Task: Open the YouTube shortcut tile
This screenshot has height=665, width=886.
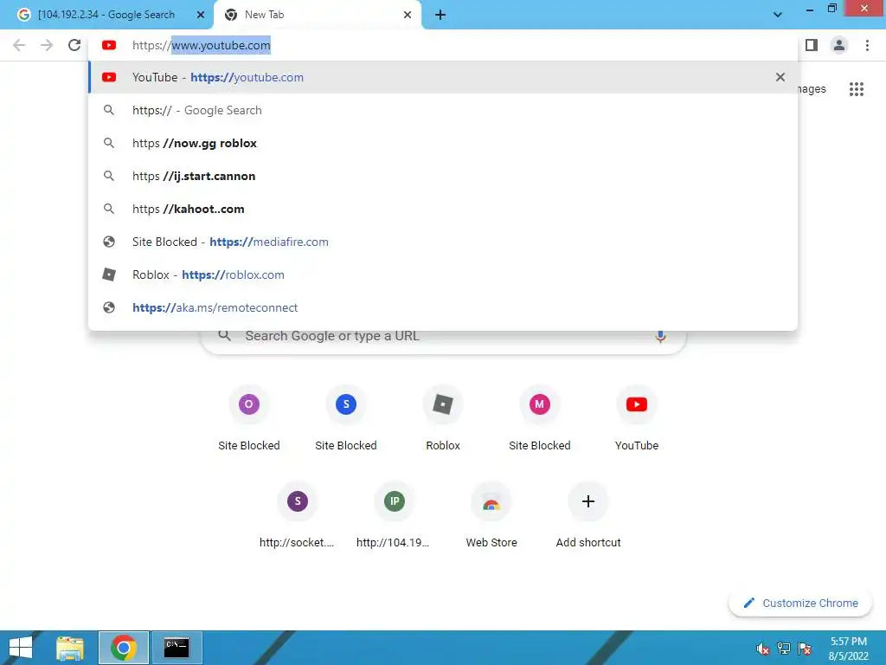Action: click(x=637, y=418)
